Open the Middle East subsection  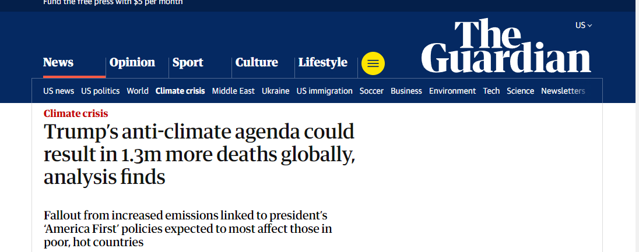233,91
